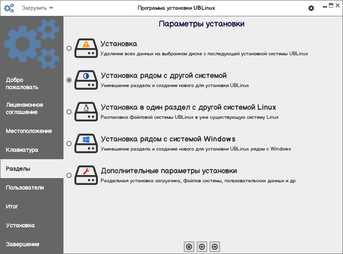The height and width of the screenshot is (254, 343).
Task: Select the 'Установка' radio button
Action: click(69, 48)
